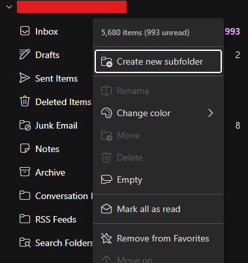The width and height of the screenshot is (248, 263).
Task: Select Empty from the context menu
Action: 159,179
